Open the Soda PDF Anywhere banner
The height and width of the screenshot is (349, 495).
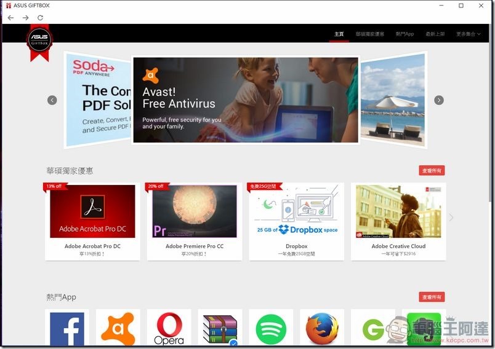tap(99, 100)
